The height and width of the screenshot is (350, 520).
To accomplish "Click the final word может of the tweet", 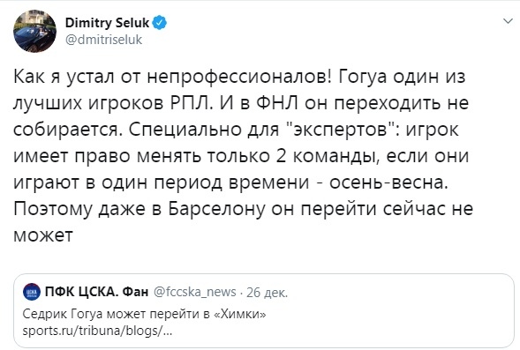I will click(43, 235).
